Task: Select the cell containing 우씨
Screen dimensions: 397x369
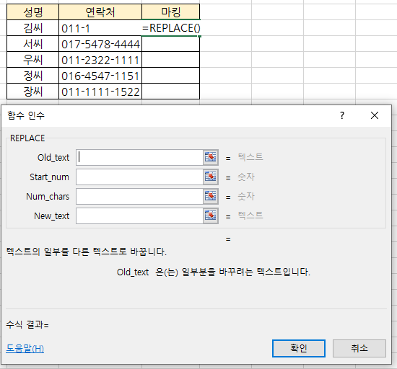Action: pos(33,60)
